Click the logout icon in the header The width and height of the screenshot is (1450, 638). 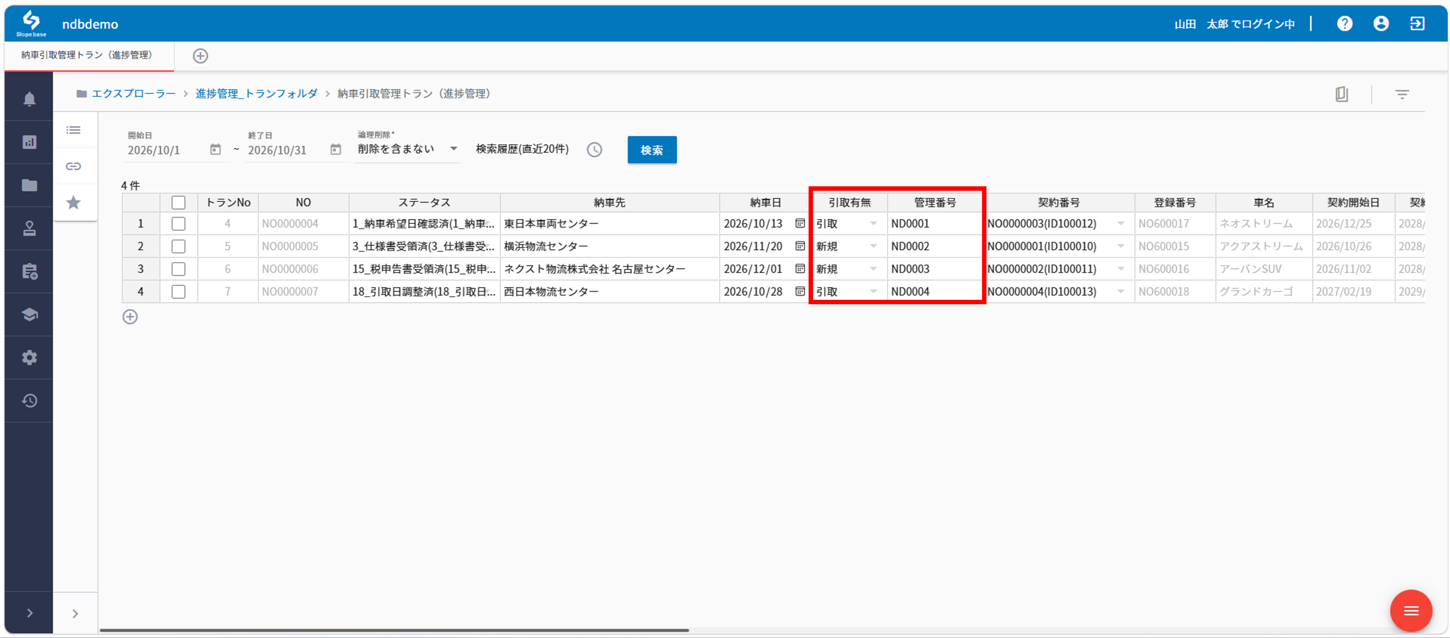pyautogui.click(x=1417, y=24)
